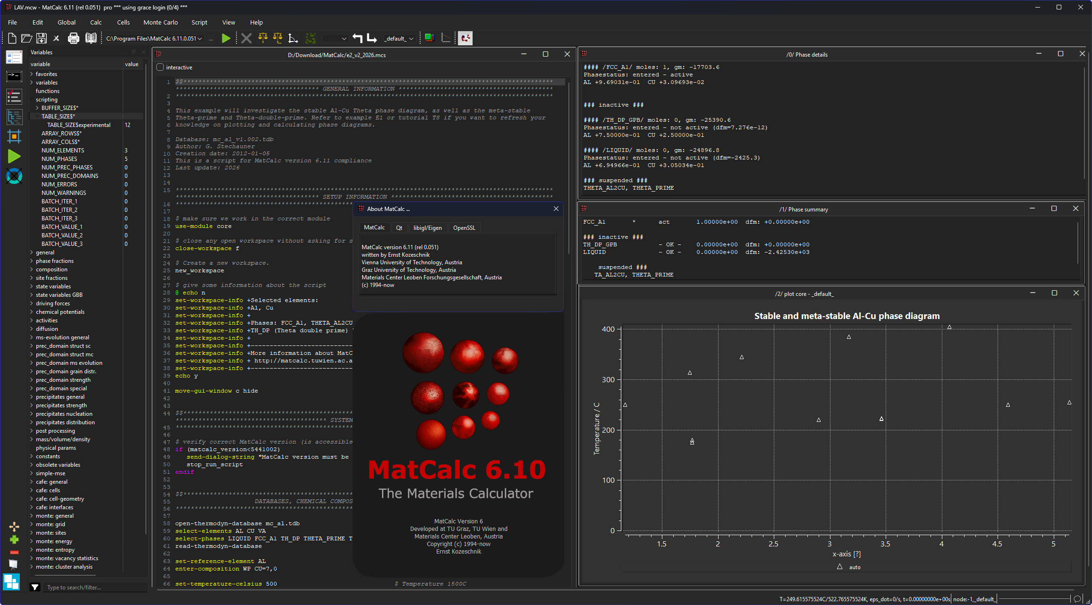
Task: Click the colored stacked windows icon
Action: click(430, 38)
